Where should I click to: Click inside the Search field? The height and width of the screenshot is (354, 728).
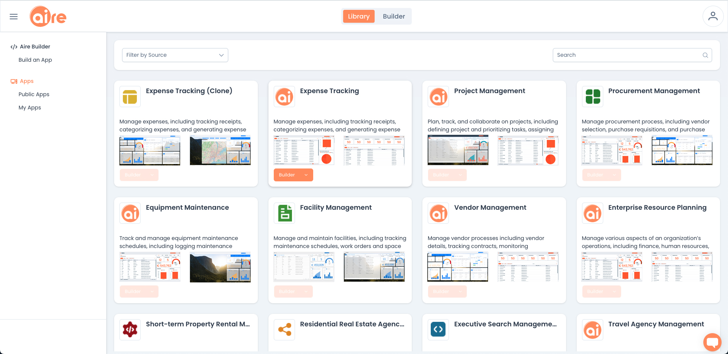tap(626, 55)
